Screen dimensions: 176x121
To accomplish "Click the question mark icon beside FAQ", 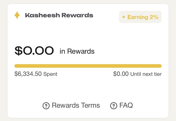I will pos(113,106).
